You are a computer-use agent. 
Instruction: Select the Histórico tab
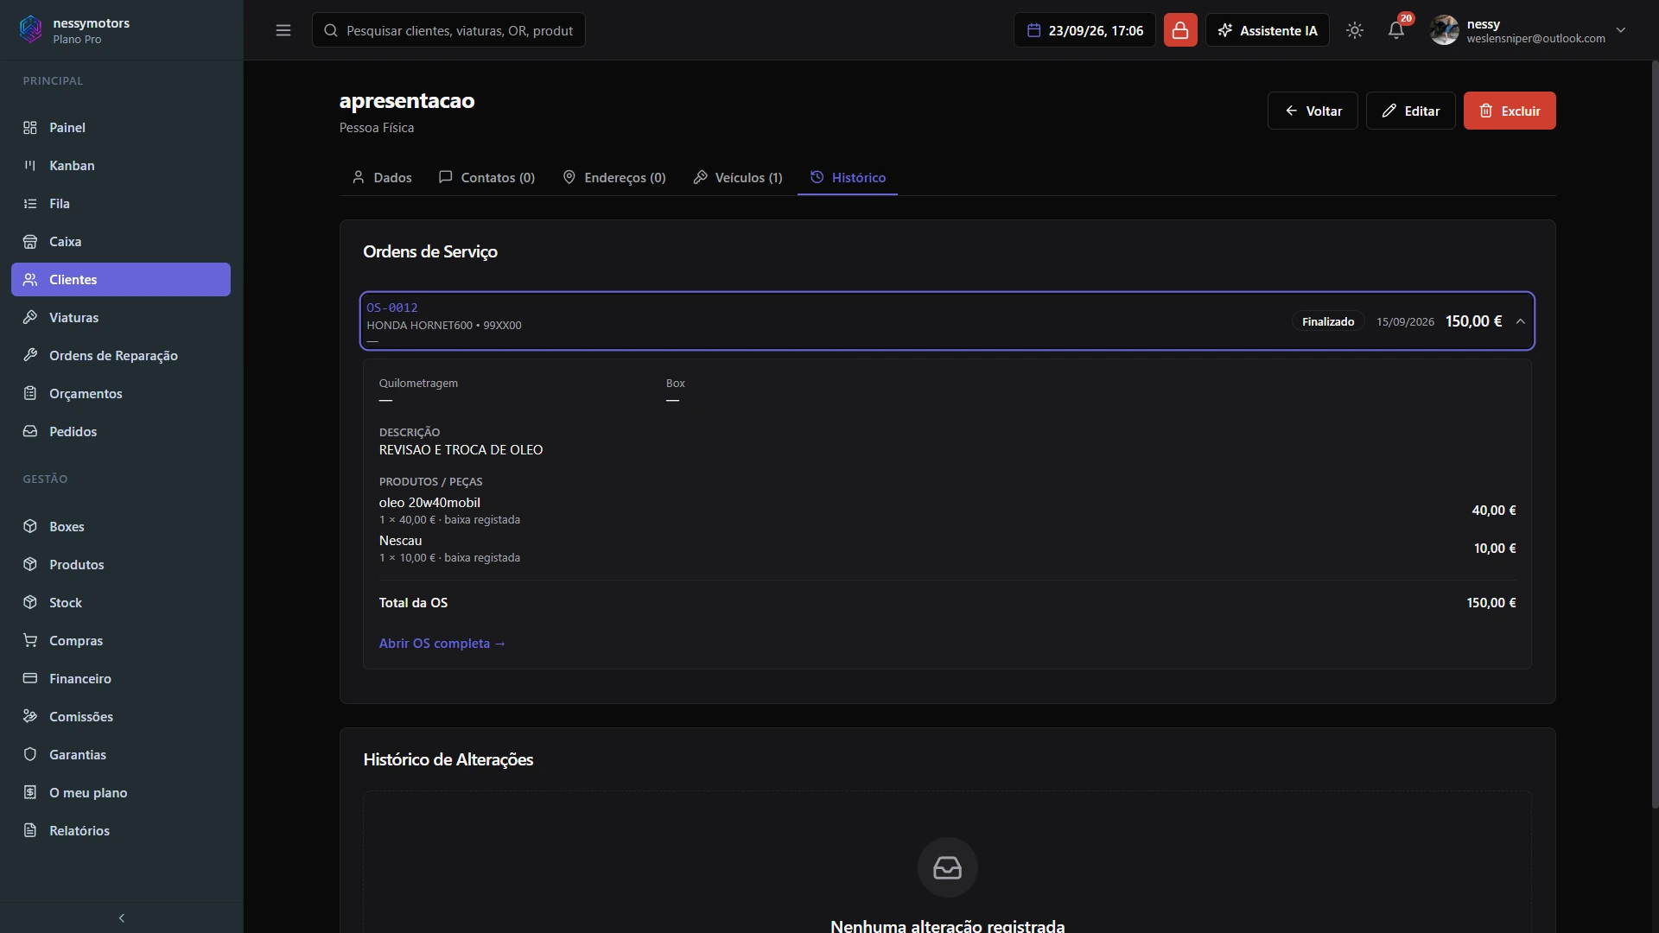848,178
